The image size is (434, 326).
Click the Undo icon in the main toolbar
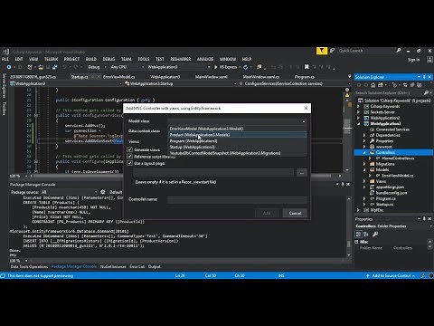click(x=64, y=67)
